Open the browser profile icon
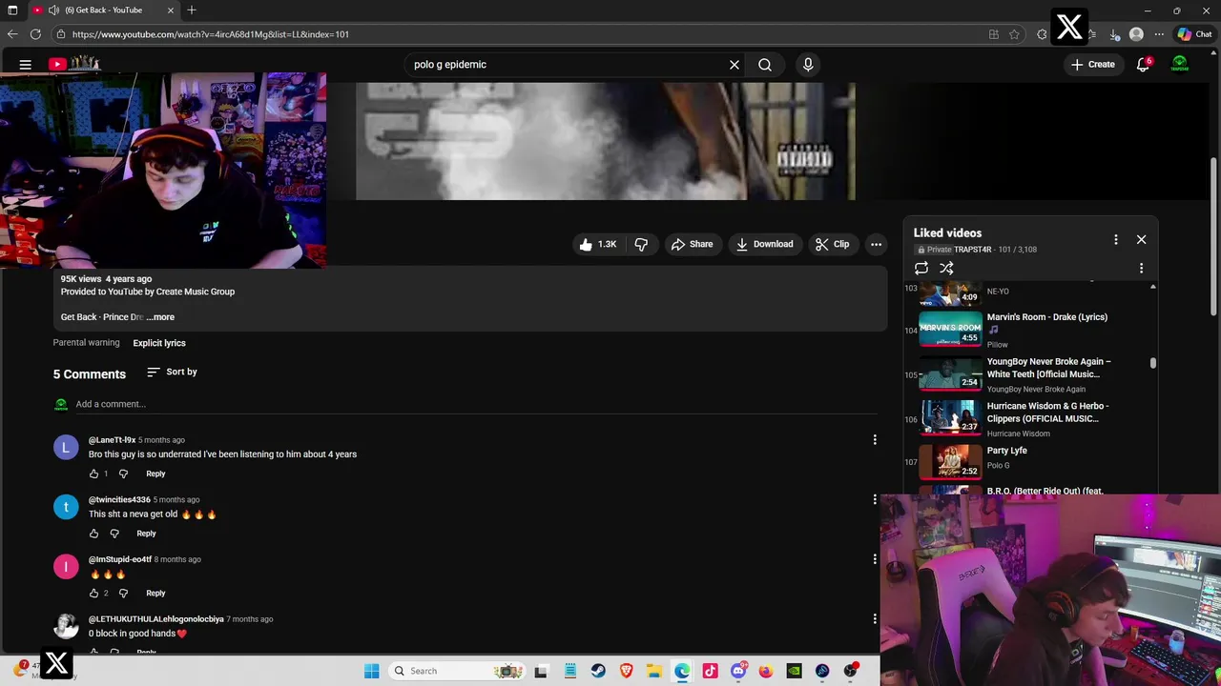 pos(1136,34)
